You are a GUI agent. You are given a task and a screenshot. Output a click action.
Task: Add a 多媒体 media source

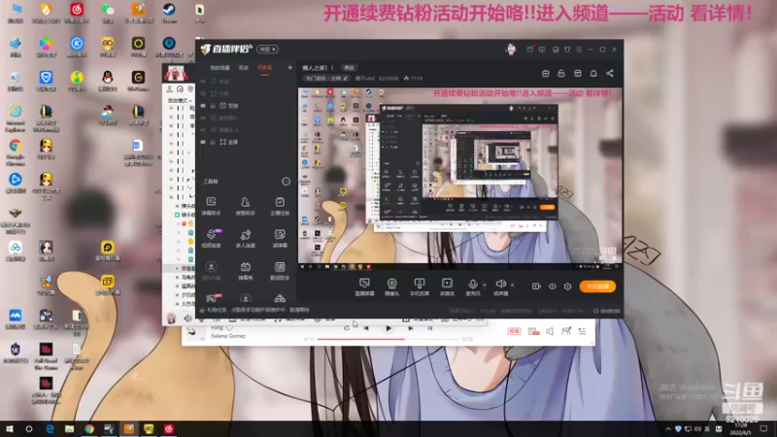(x=447, y=286)
